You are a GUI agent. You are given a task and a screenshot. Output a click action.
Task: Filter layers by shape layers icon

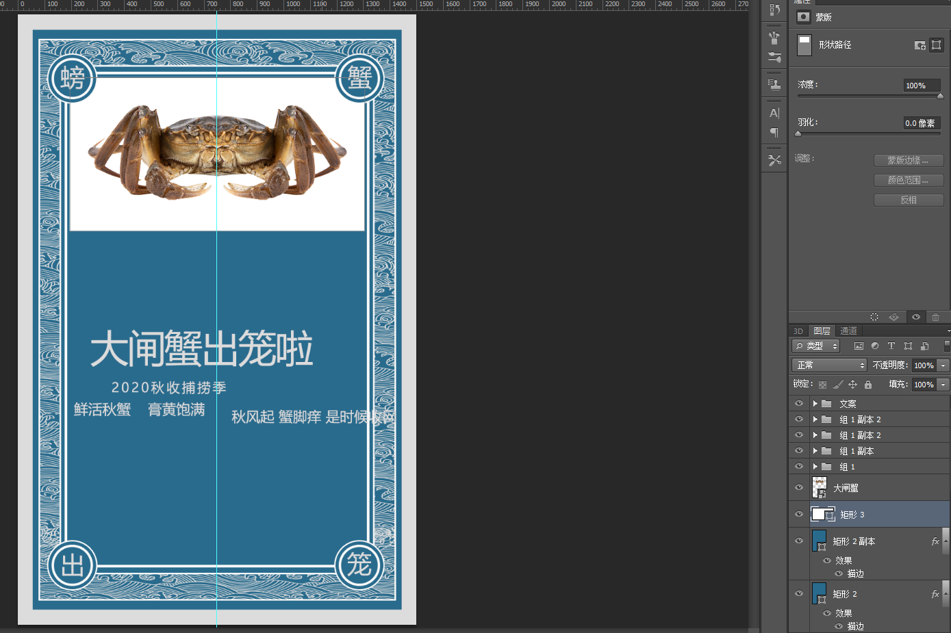tap(908, 346)
